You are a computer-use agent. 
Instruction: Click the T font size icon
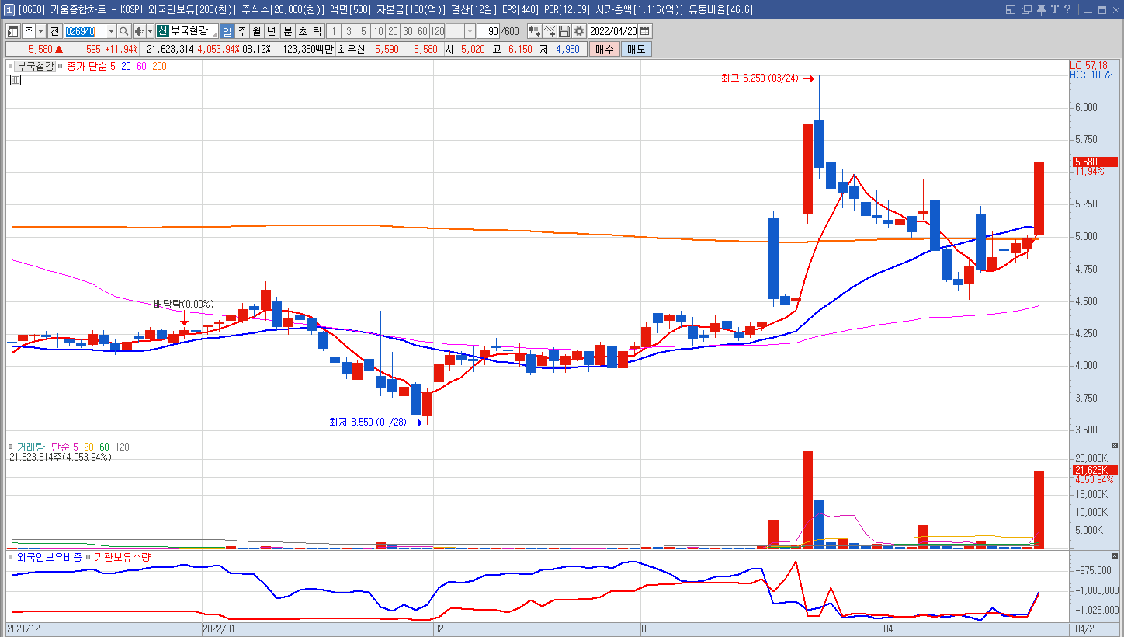coord(1054,9)
